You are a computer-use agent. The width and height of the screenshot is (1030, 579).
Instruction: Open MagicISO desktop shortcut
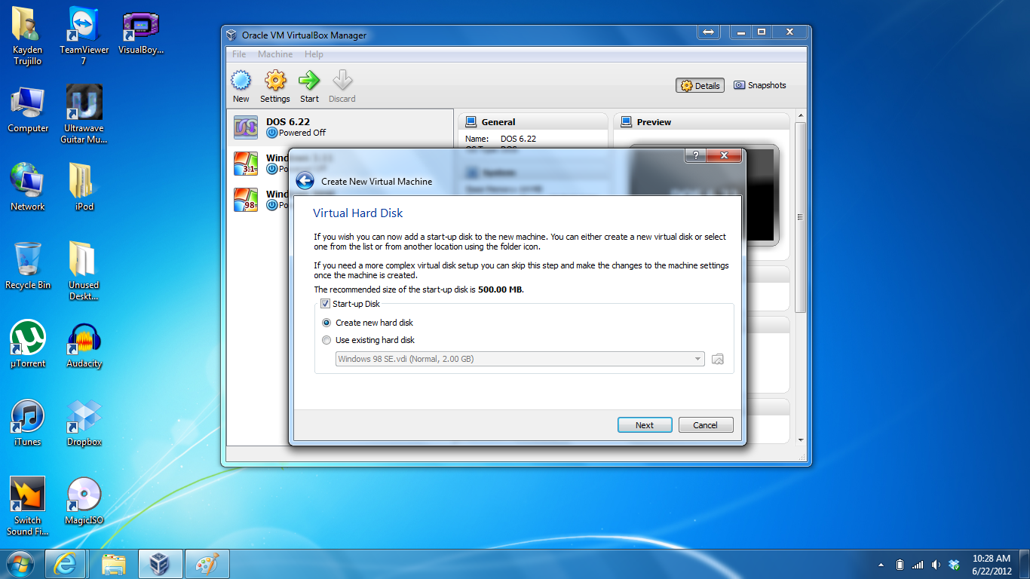pos(84,501)
